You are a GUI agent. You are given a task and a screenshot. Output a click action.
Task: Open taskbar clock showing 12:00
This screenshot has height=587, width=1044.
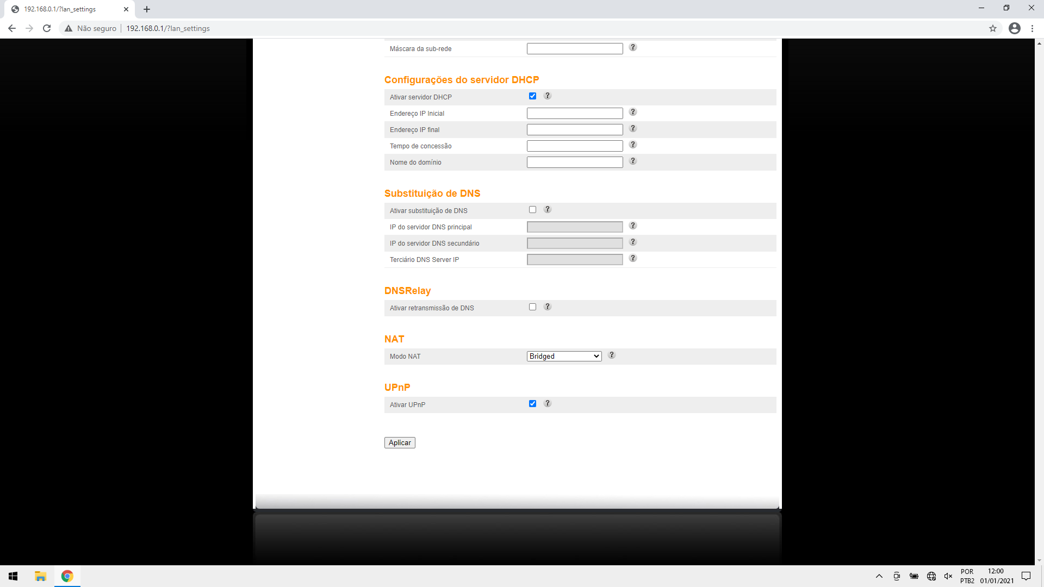(x=997, y=576)
